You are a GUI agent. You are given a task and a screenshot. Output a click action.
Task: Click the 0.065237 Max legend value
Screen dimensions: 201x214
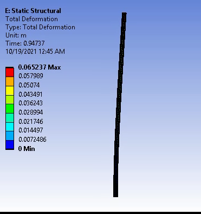coord(40,67)
